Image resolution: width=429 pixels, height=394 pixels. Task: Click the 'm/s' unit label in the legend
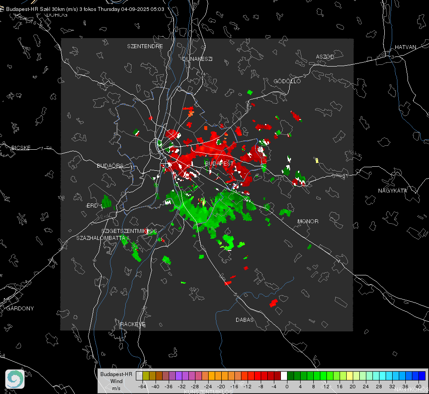click(x=116, y=388)
